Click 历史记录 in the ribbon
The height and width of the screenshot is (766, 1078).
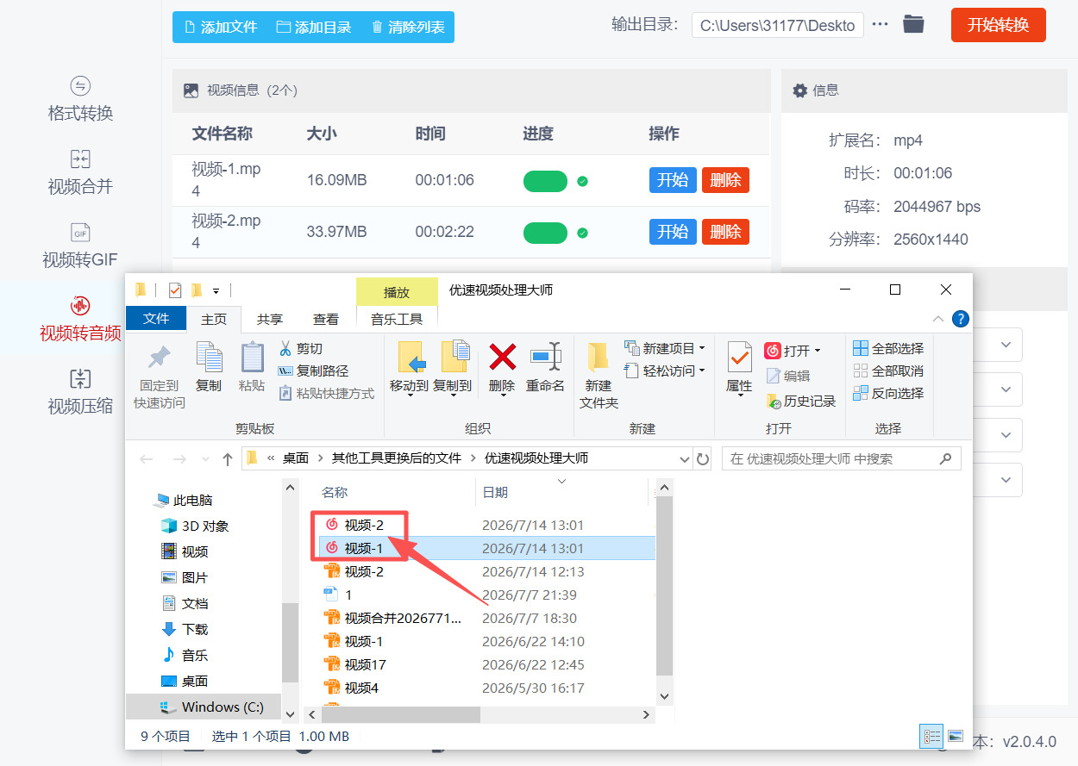(x=801, y=401)
